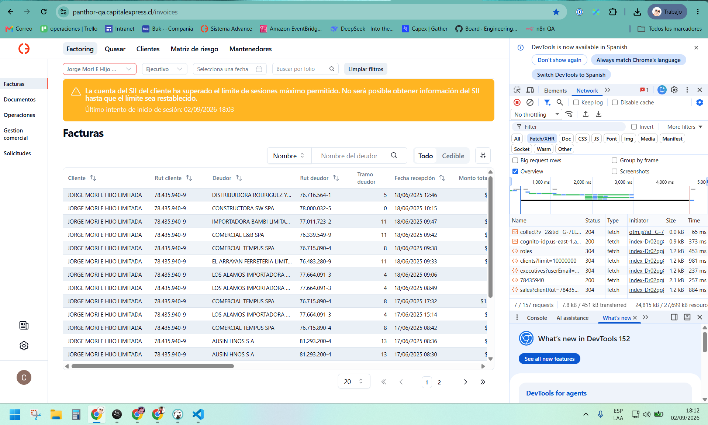Expand More filters in Network panel
708x425 pixels.
click(x=684, y=127)
